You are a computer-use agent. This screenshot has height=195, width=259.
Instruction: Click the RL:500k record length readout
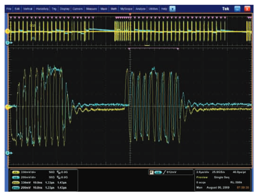pos(236,182)
